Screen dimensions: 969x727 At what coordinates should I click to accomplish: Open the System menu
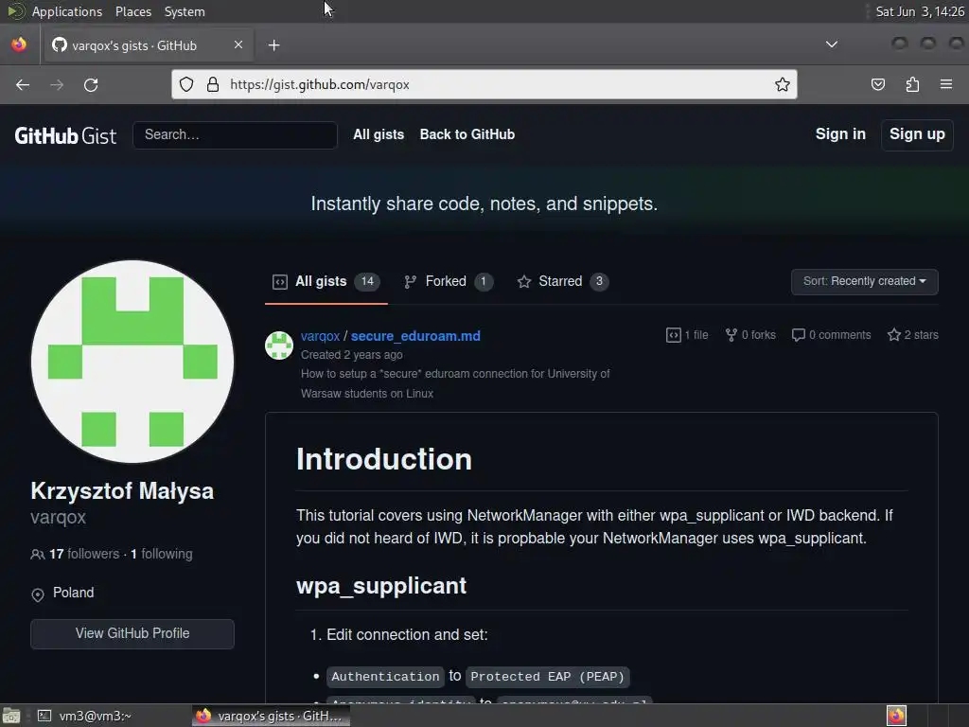point(185,11)
